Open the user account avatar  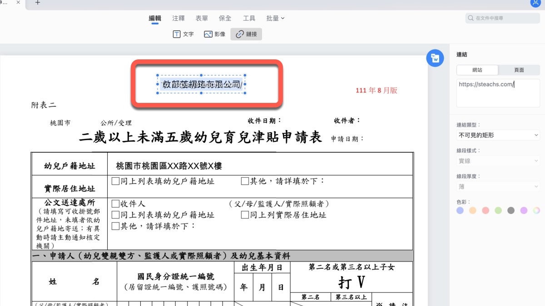click(x=535, y=3)
